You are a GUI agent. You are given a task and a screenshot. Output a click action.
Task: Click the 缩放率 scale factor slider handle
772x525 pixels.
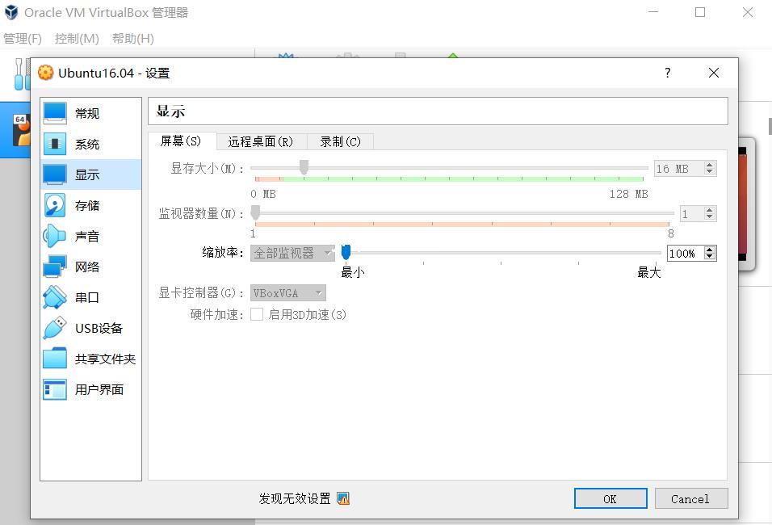click(346, 253)
